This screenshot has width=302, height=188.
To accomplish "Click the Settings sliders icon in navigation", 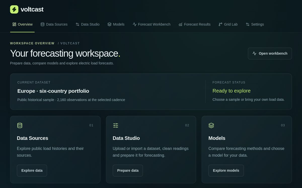I will coord(248,24).
